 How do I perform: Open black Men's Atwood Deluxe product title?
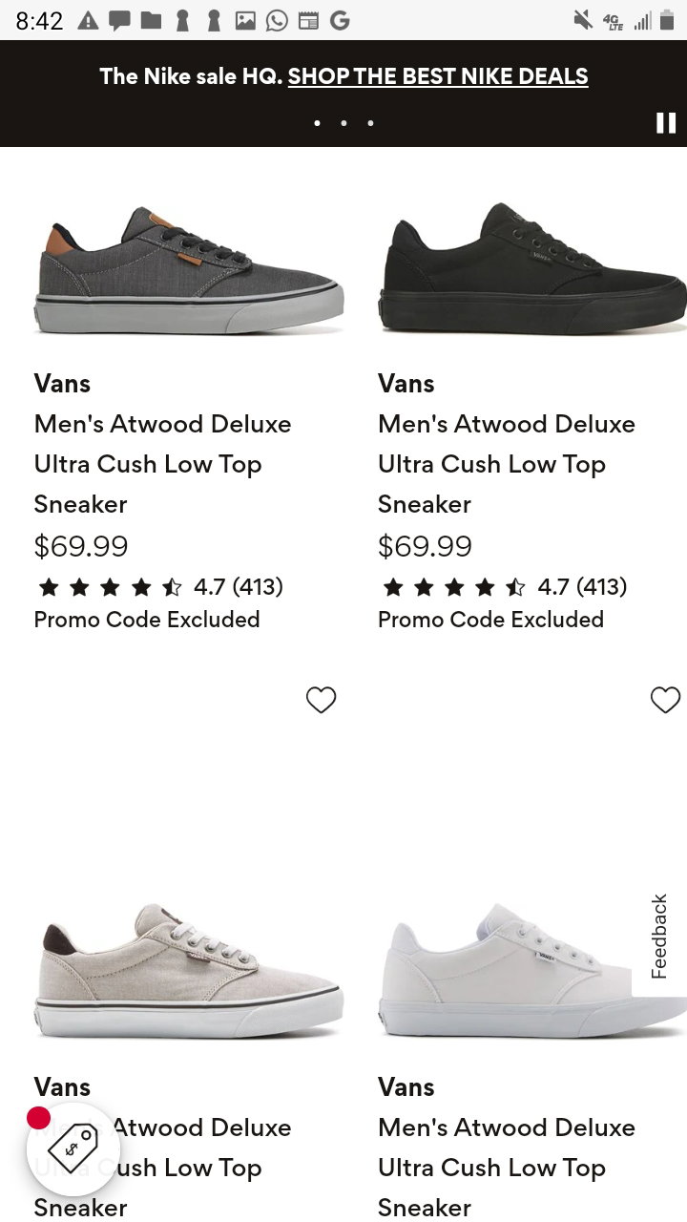tap(507, 464)
